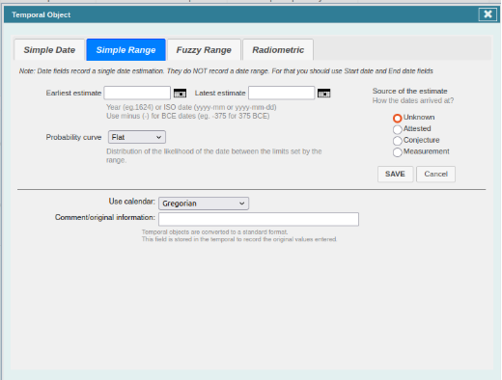Switch to the Fuzzy Range tab
502x380 pixels.
(204, 50)
